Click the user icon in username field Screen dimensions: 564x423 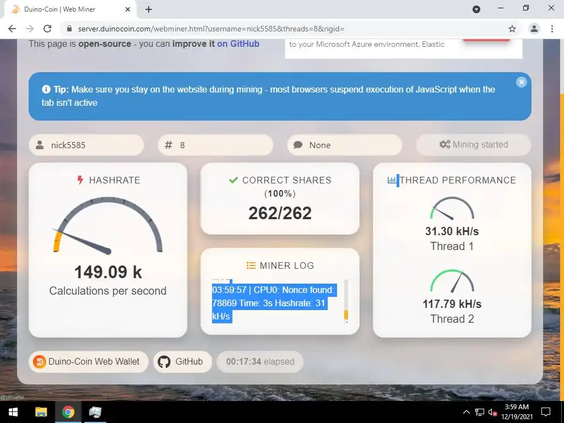click(x=40, y=145)
